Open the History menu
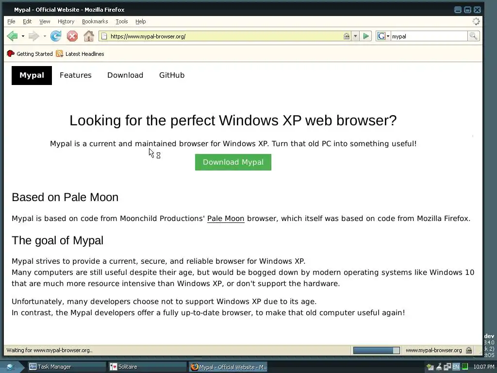 click(66, 21)
